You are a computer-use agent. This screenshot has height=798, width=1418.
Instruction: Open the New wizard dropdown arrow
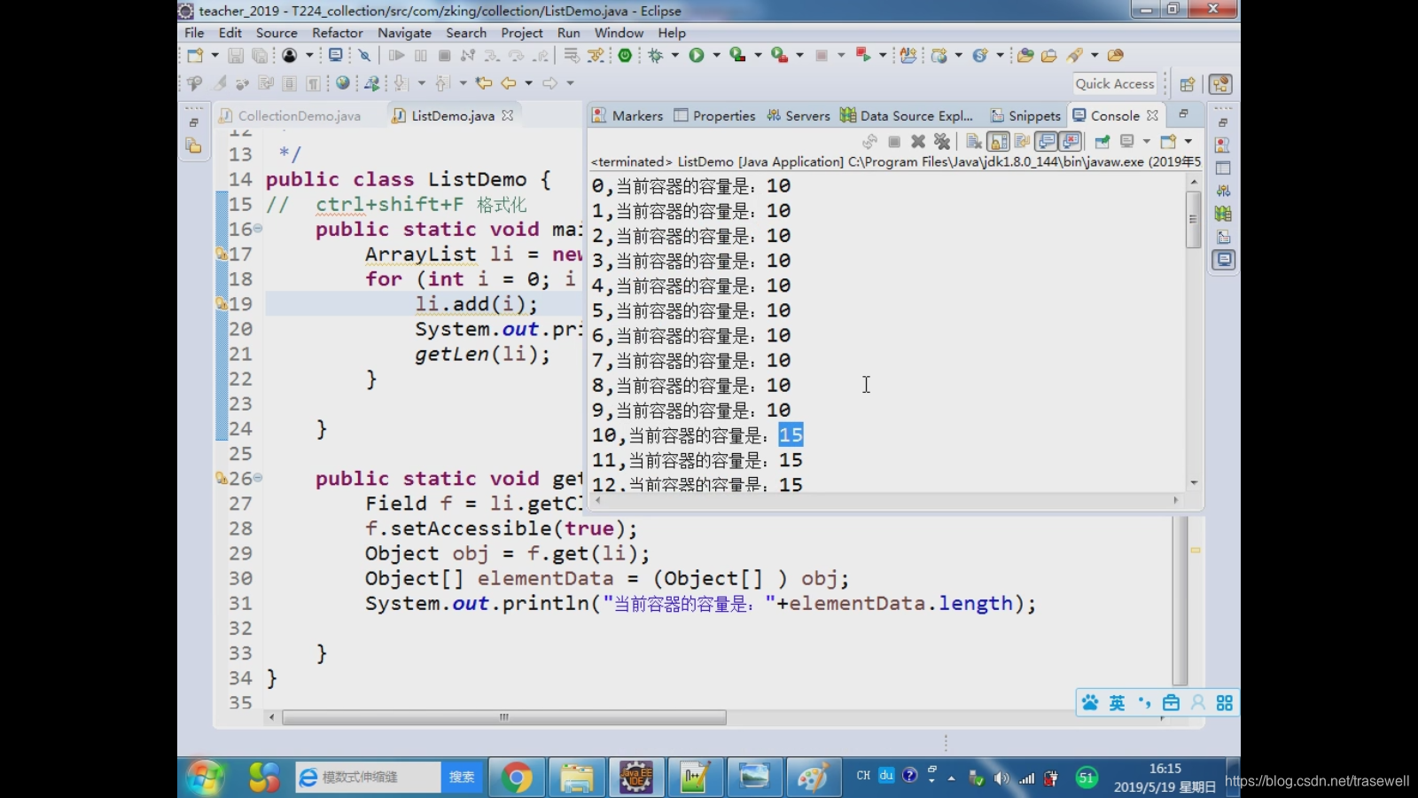[214, 55]
